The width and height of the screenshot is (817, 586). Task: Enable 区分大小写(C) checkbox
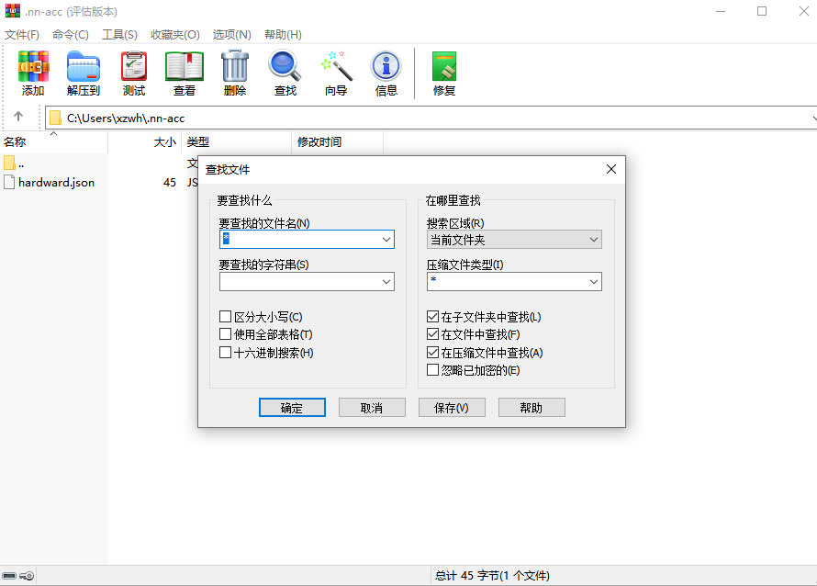tap(225, 317)
